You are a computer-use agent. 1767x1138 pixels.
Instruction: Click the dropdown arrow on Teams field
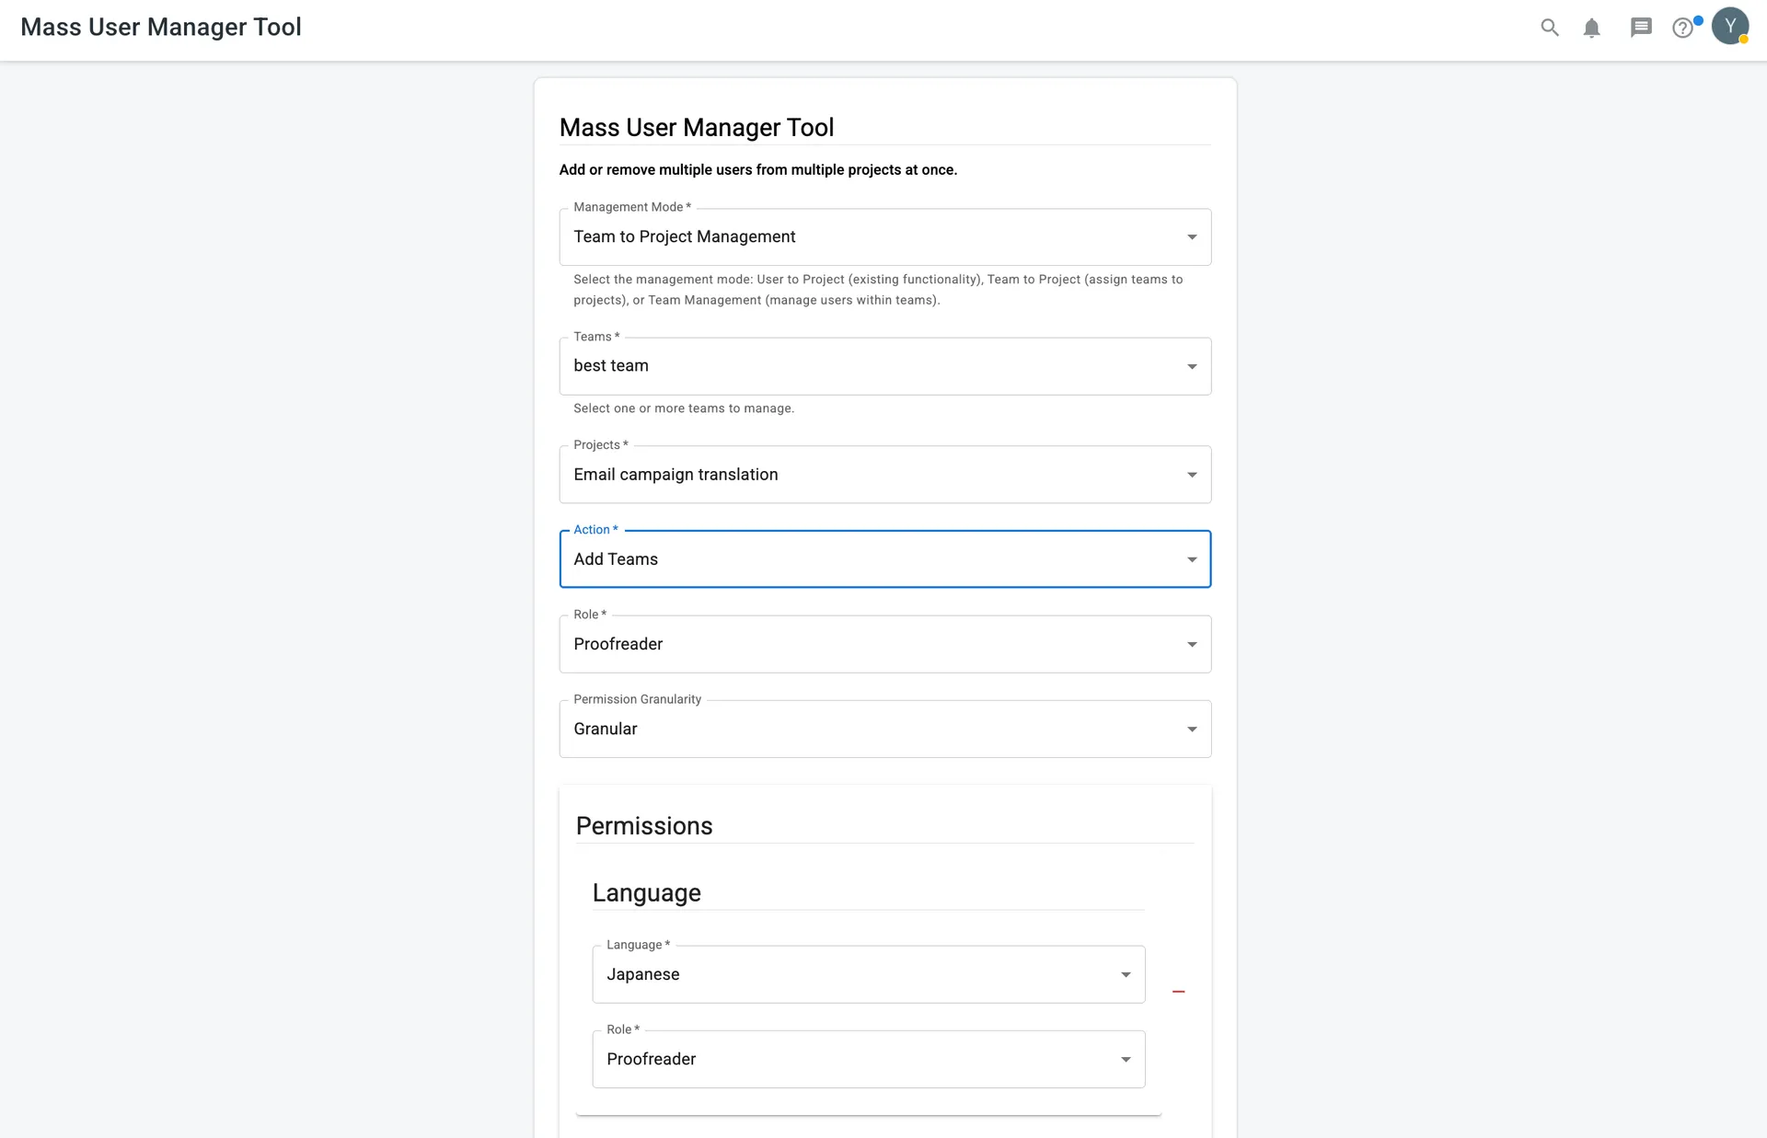pos(1192,366)
